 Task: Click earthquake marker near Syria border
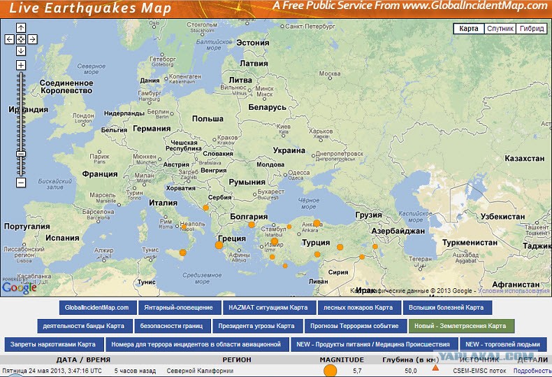pyautogui.click(x=361, y=257)
